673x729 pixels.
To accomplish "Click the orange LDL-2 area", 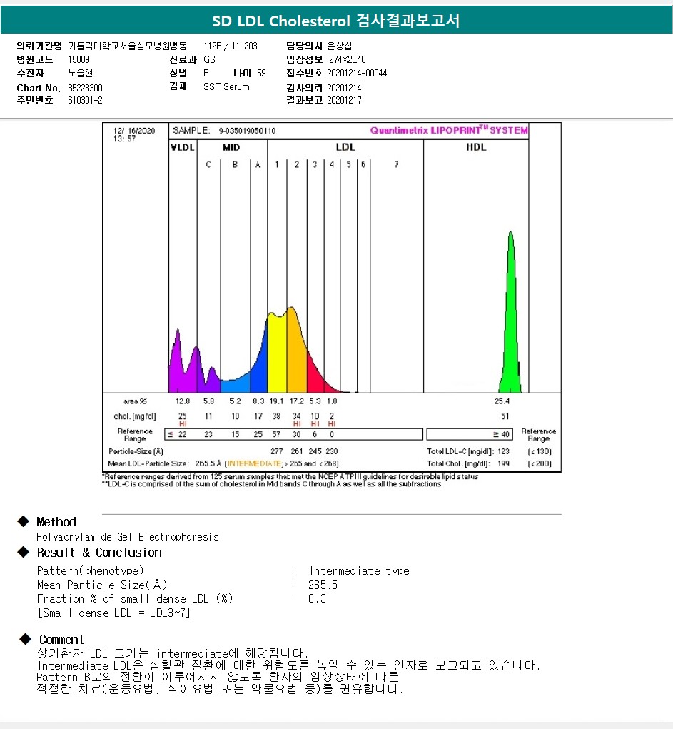I will coord(296,353).
